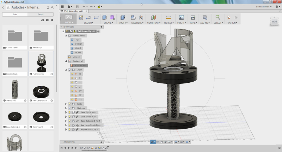
Task: Click the Save icon in top bar
Action: click(78, 6)
